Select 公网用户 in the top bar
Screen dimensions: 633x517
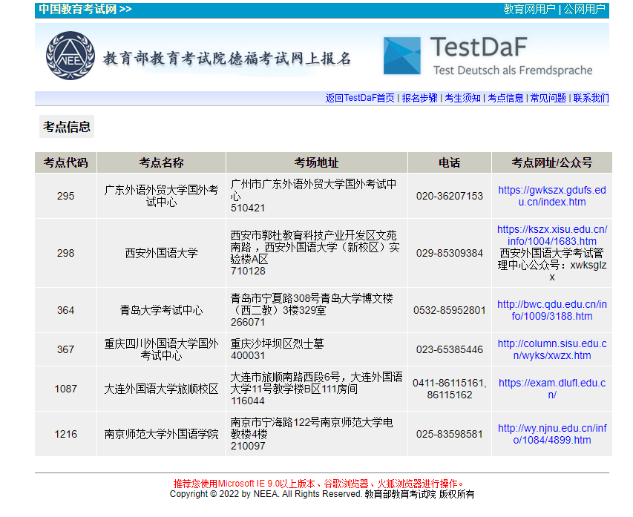pyautogui.click(x=584, y=10)
